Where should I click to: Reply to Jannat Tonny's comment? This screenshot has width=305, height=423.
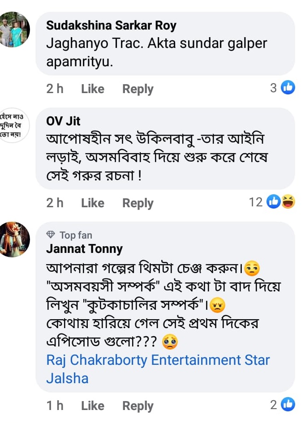click(138, 406)
